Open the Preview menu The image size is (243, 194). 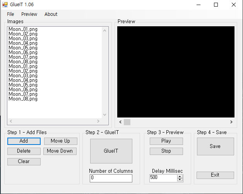(x=29, y=14)
